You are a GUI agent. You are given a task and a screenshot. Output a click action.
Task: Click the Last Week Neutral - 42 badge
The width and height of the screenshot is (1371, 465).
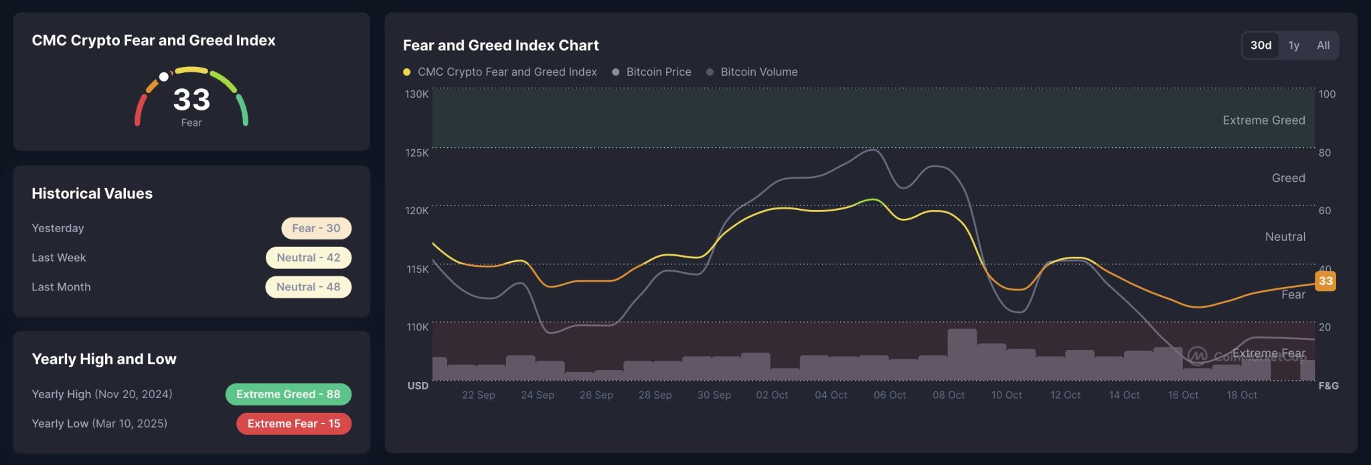tap(308, 258)
